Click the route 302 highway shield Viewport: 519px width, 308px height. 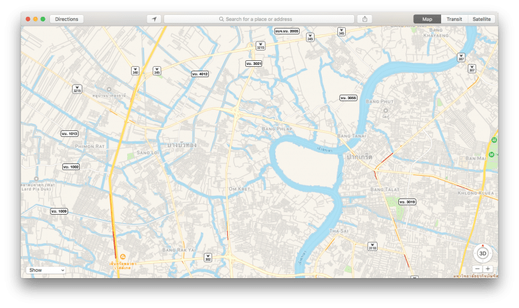[208, 257]
